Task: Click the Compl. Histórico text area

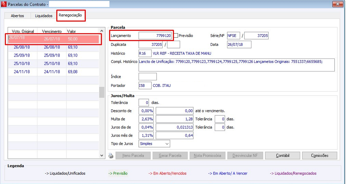Action: pyautogui.click(x=237, y=65)
